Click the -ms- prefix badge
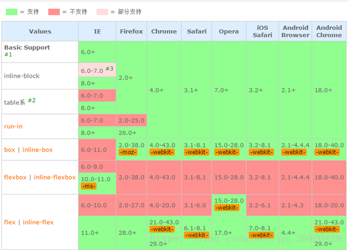Image resolution: width=348 pixels, height=250 pixels. pyautogui.click(x=89, y=186)
